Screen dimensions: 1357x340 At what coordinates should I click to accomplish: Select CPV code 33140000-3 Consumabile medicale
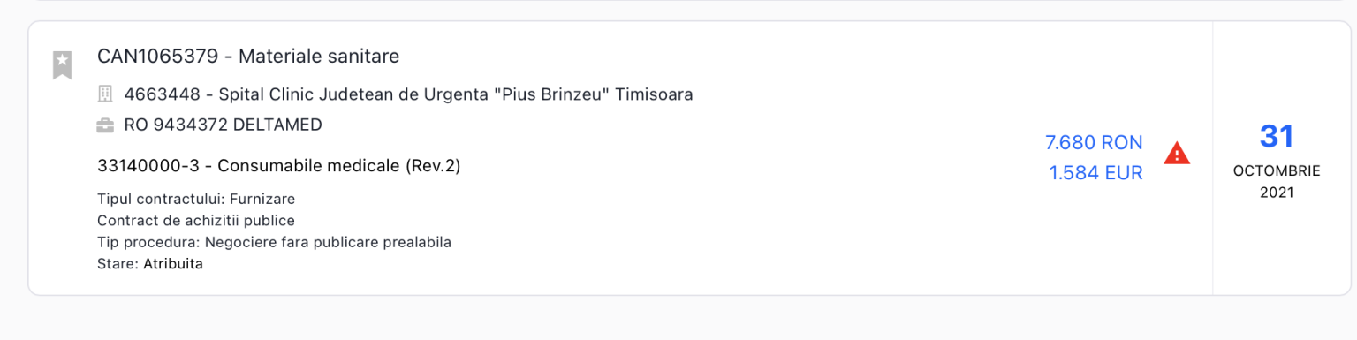pyautogui.click(x=279, y=165)
